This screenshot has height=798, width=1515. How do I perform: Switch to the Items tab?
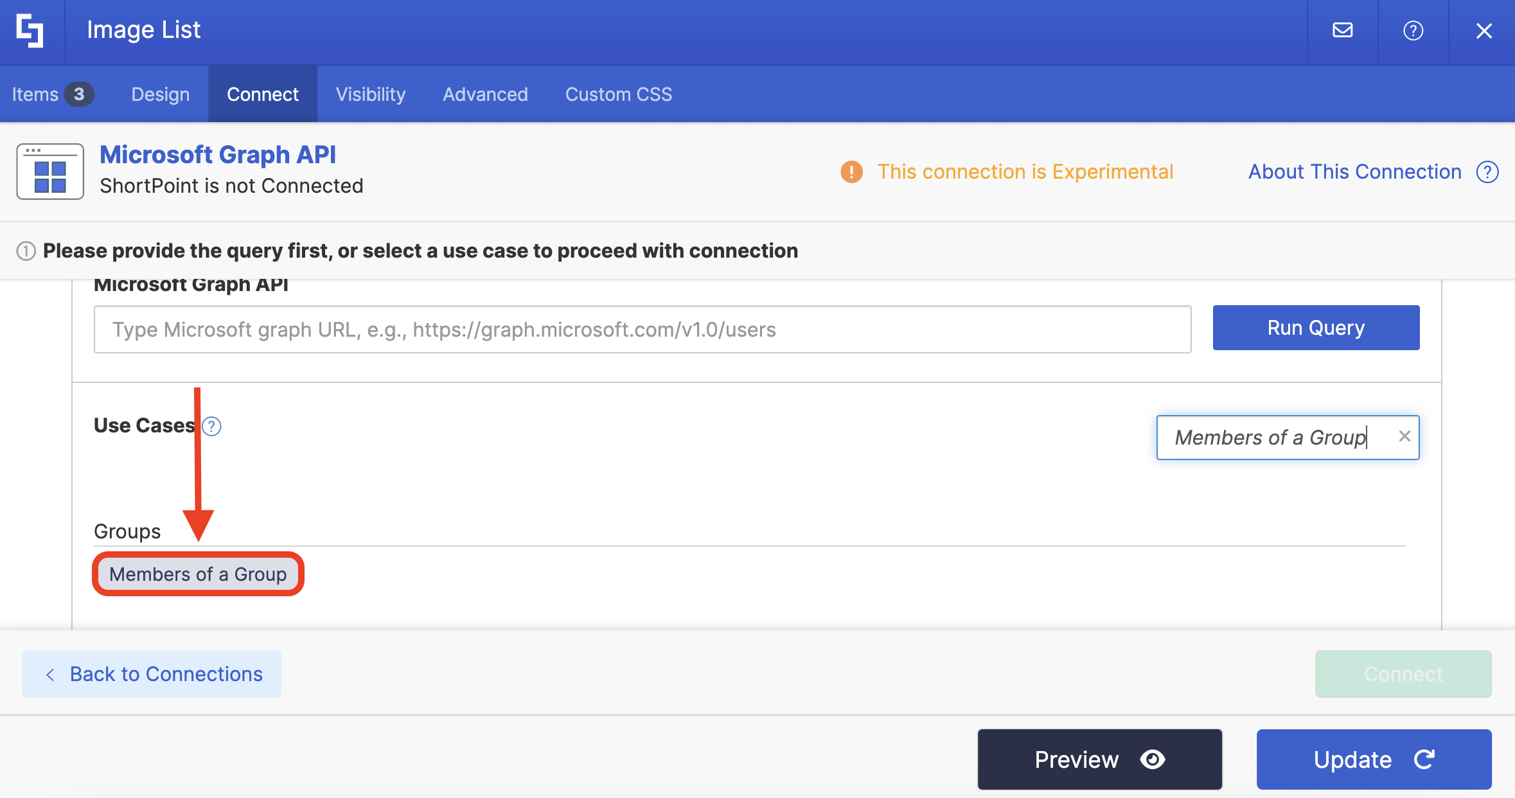(x=51, y=94)
